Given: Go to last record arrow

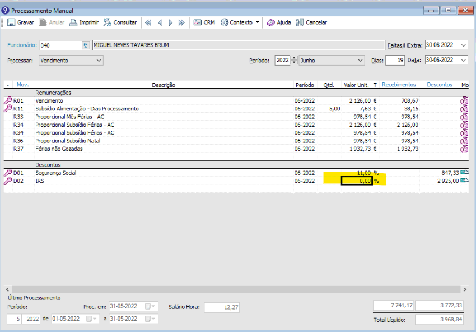Looking at the screenshot, I should [181, 22].
